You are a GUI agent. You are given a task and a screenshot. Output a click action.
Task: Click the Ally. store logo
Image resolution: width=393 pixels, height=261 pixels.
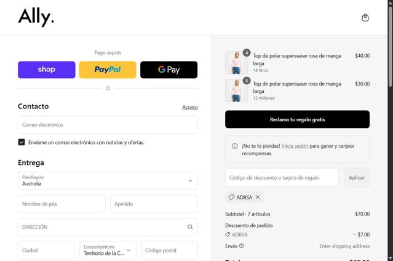36,17
